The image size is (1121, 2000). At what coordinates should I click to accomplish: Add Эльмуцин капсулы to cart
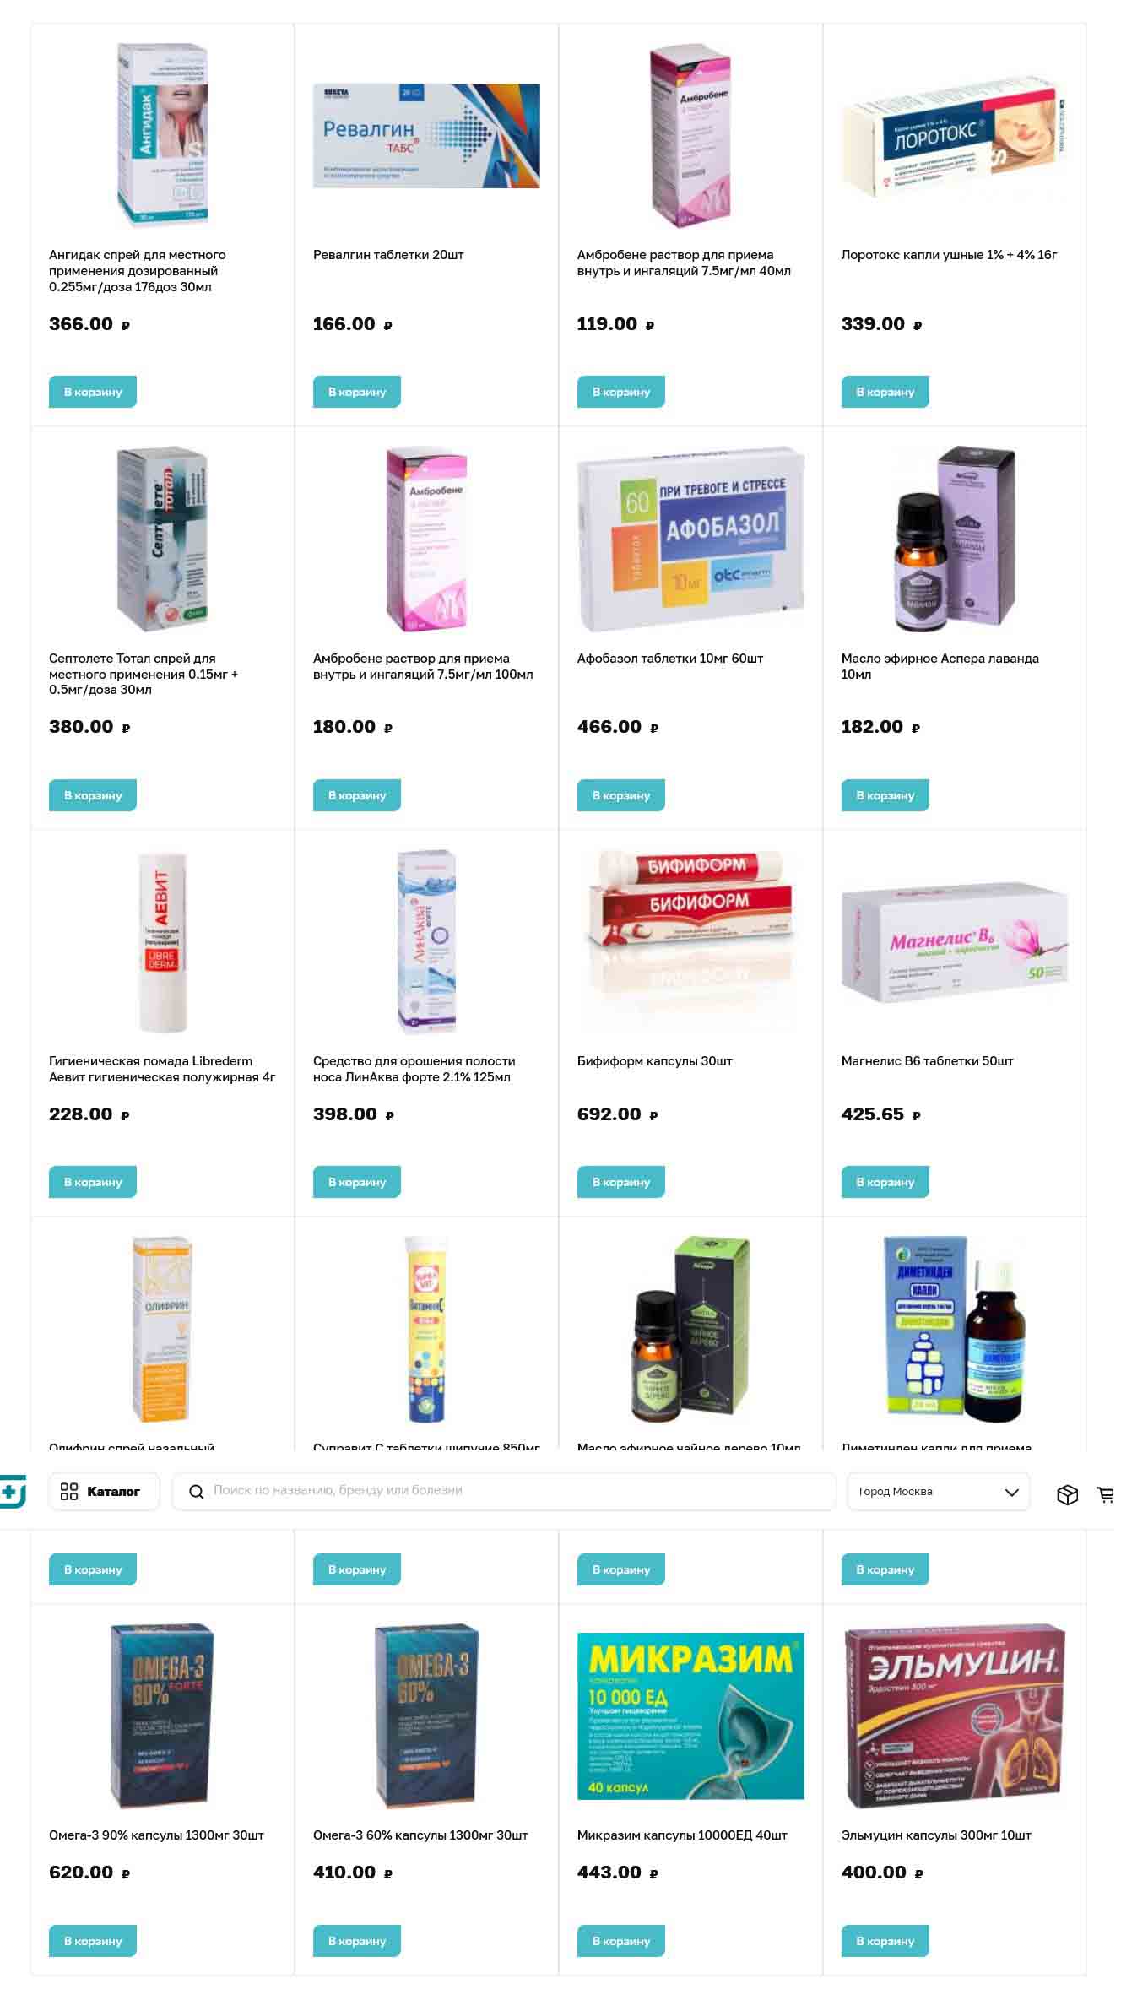pyautogui.click(x=885, y=1941)
